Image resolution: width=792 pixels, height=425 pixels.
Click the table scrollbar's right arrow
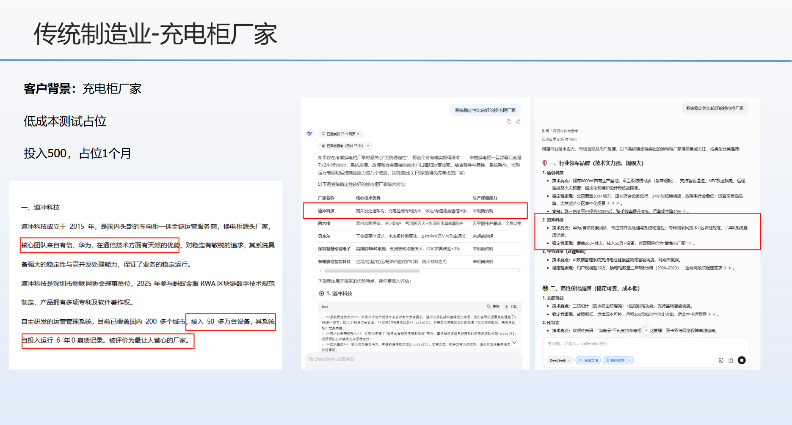click(x=519, y=271)
